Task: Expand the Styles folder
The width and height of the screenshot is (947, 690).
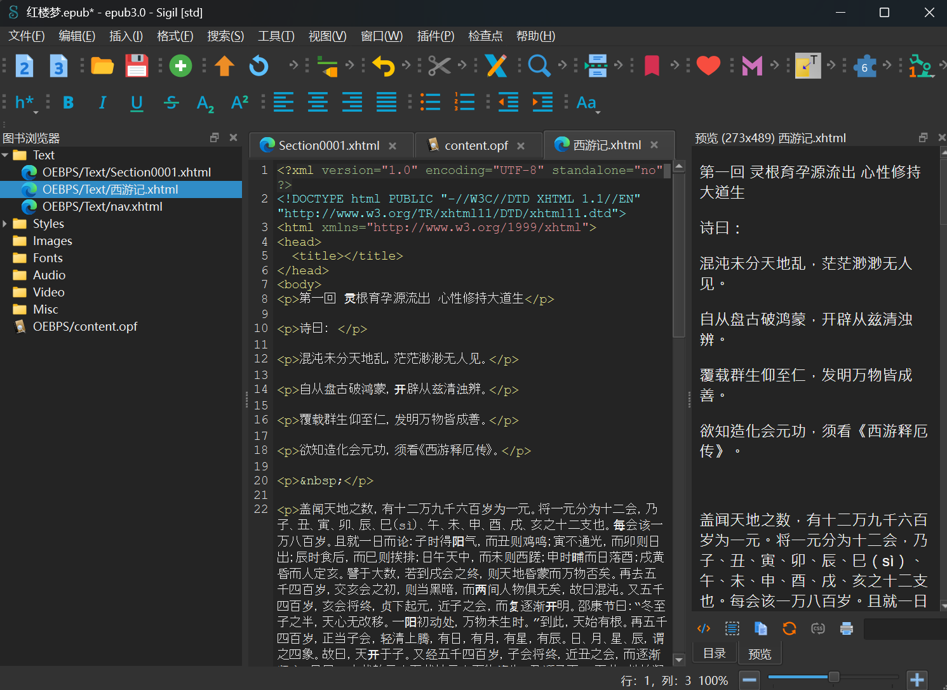Action: pos(6,223)
